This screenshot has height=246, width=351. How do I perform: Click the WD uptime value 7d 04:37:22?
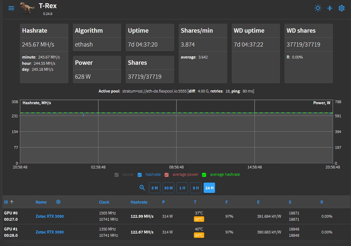(249, 44)
